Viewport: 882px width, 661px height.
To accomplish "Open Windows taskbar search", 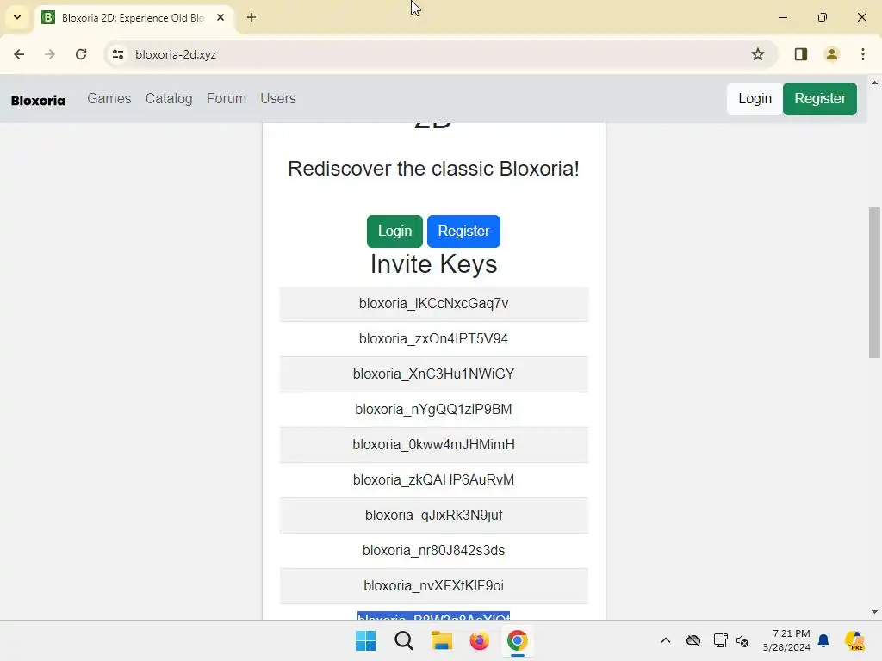I will [404, 640].
